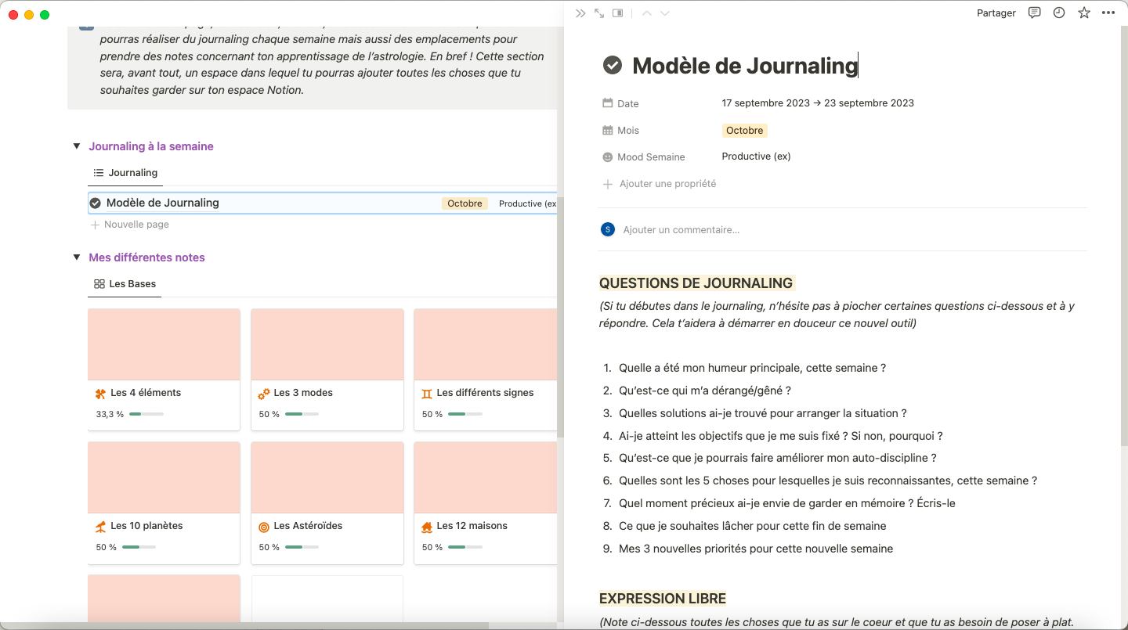The width and height of the screenshot is (1128, 630).
Task: Open page in full screen via diagonal arrows icon
Action: point(599,13)
